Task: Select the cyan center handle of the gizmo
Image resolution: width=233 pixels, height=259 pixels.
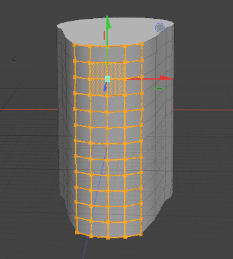Action: [x=107, y=79]
